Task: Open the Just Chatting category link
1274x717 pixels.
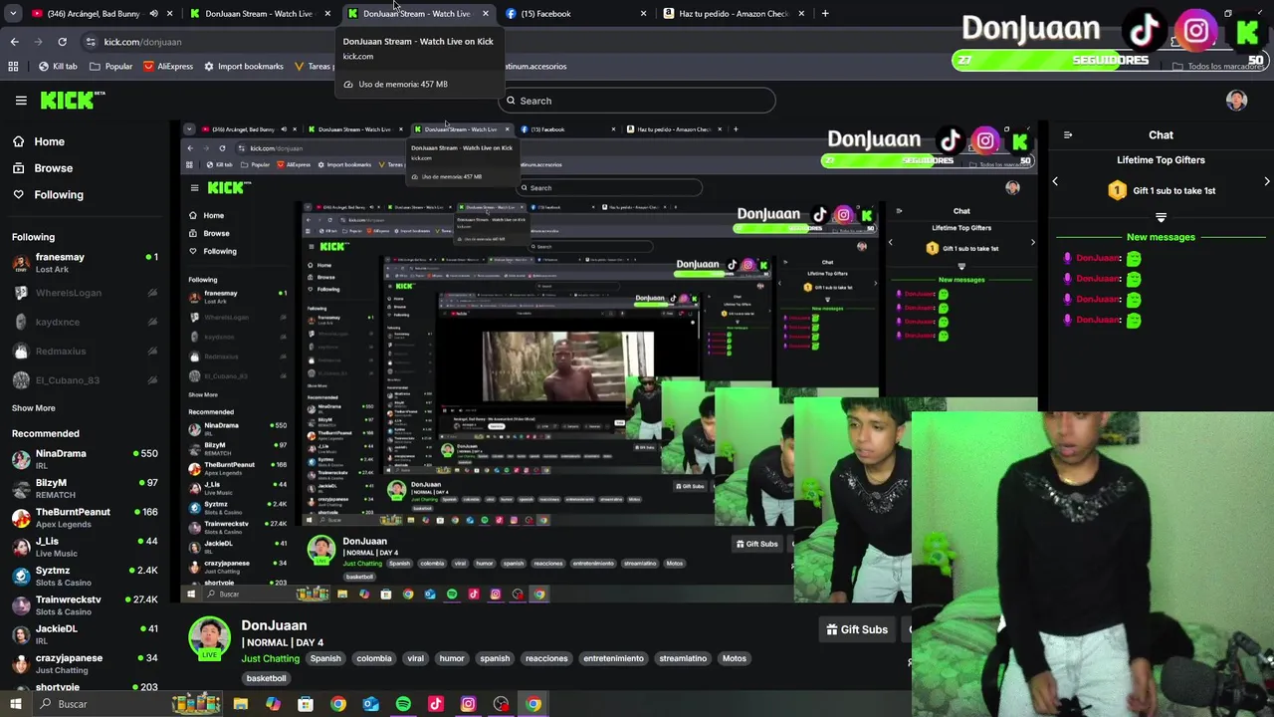Action: (x=271, y=658)
